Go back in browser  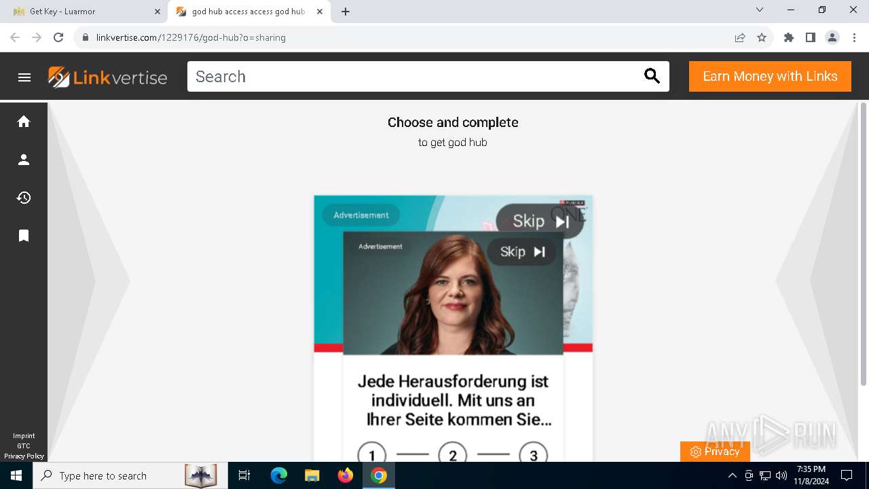15,37
